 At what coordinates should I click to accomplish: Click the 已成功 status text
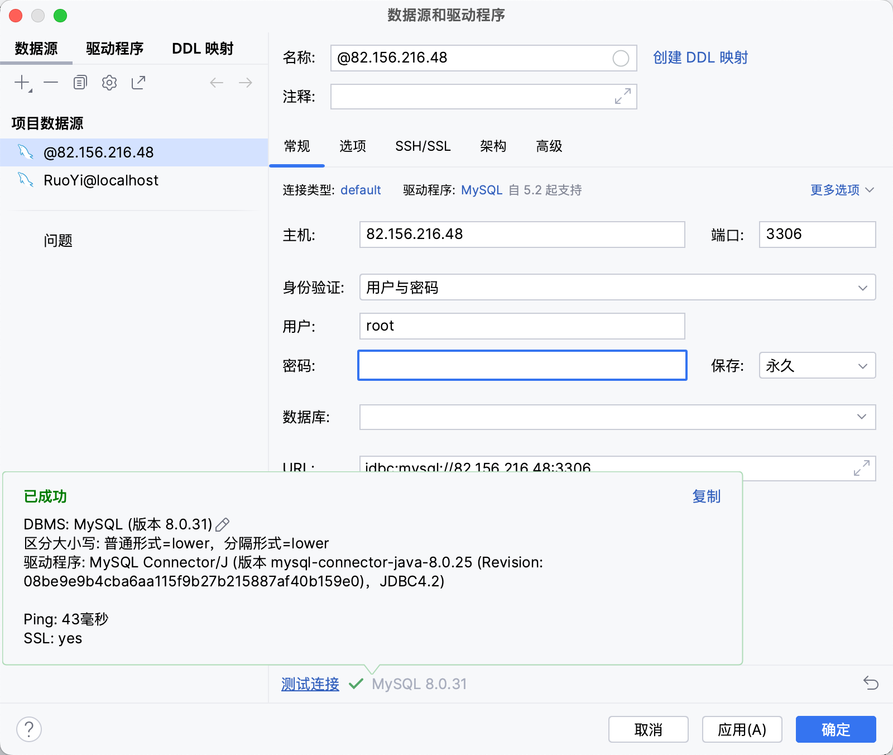click(x=45, y=496)
